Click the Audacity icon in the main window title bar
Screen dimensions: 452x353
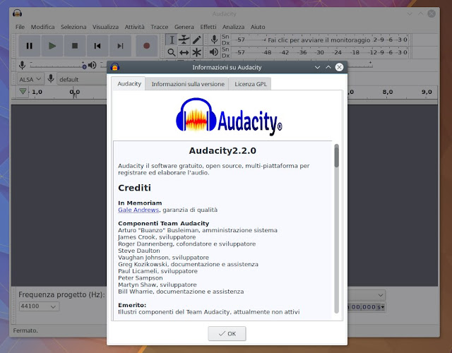pos(17,13)
